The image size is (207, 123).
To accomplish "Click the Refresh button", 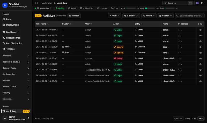I will pos(74,16).
